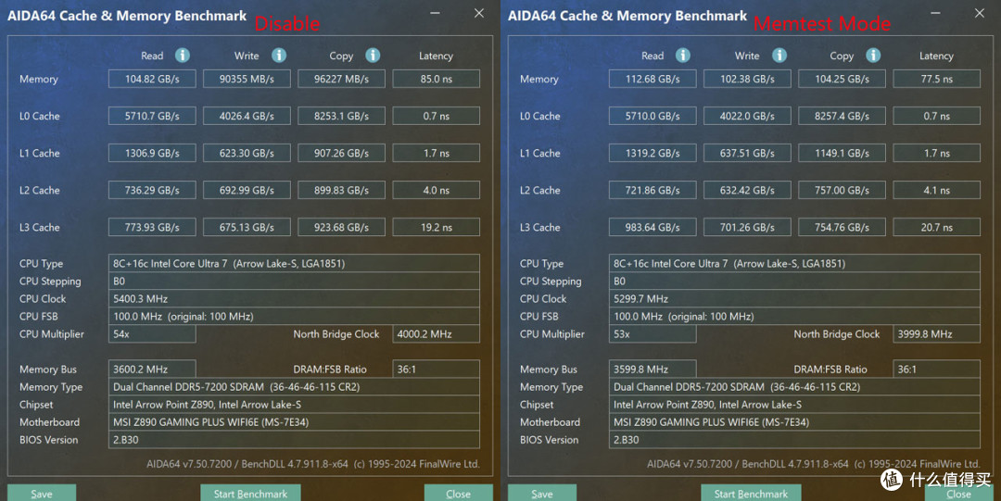Click L2 Cache Read 736.29 GB/s
Viewport: 1001px width, 501px height.
[152, 190]
